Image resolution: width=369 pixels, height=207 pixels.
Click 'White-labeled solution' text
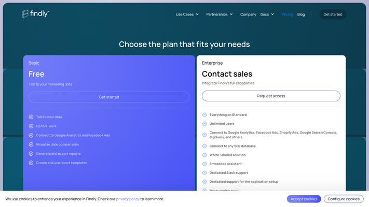click(227, 155)
